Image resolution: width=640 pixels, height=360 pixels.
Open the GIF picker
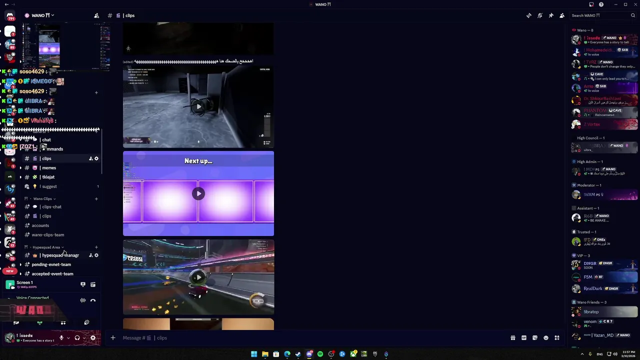[524, 338]
